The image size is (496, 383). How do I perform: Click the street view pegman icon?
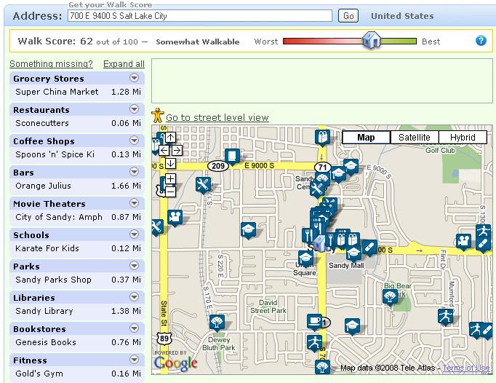point(158,116)
